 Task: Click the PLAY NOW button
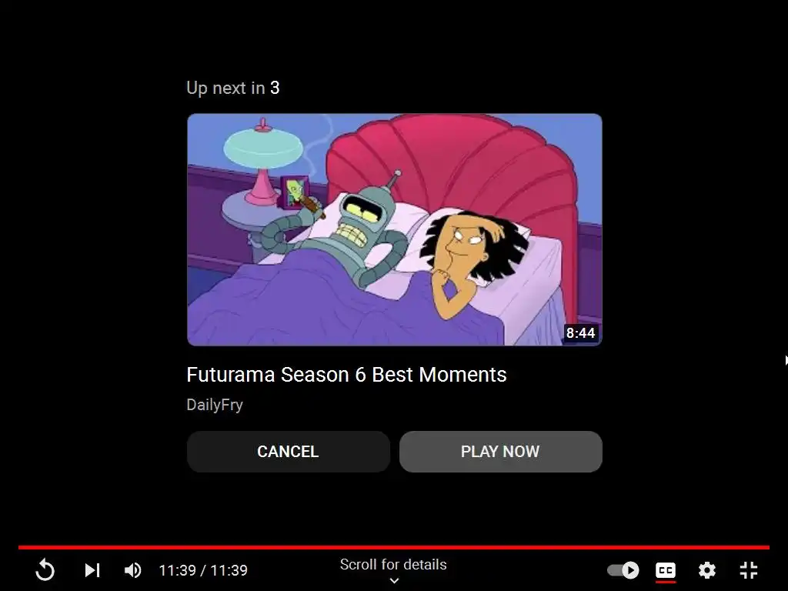[500, 451]
